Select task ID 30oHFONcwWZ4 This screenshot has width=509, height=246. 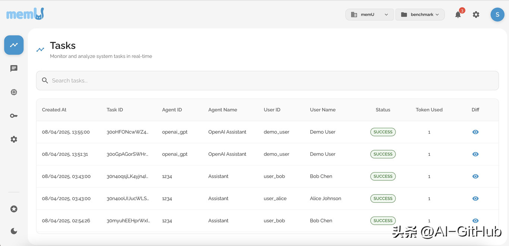tap(128, 132)
